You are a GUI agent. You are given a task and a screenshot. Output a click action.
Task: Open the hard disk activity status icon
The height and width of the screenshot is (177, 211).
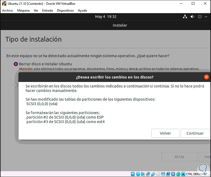coord(133,174)
